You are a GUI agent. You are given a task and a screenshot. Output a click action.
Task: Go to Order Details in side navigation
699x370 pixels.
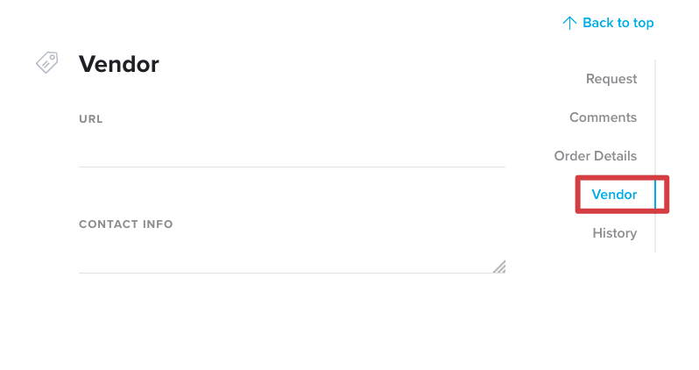[x=596, y=156]
